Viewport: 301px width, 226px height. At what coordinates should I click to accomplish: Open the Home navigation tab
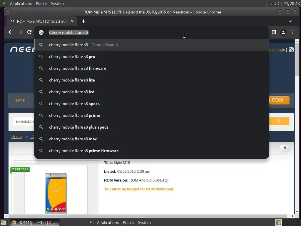[x=19, y=100]
